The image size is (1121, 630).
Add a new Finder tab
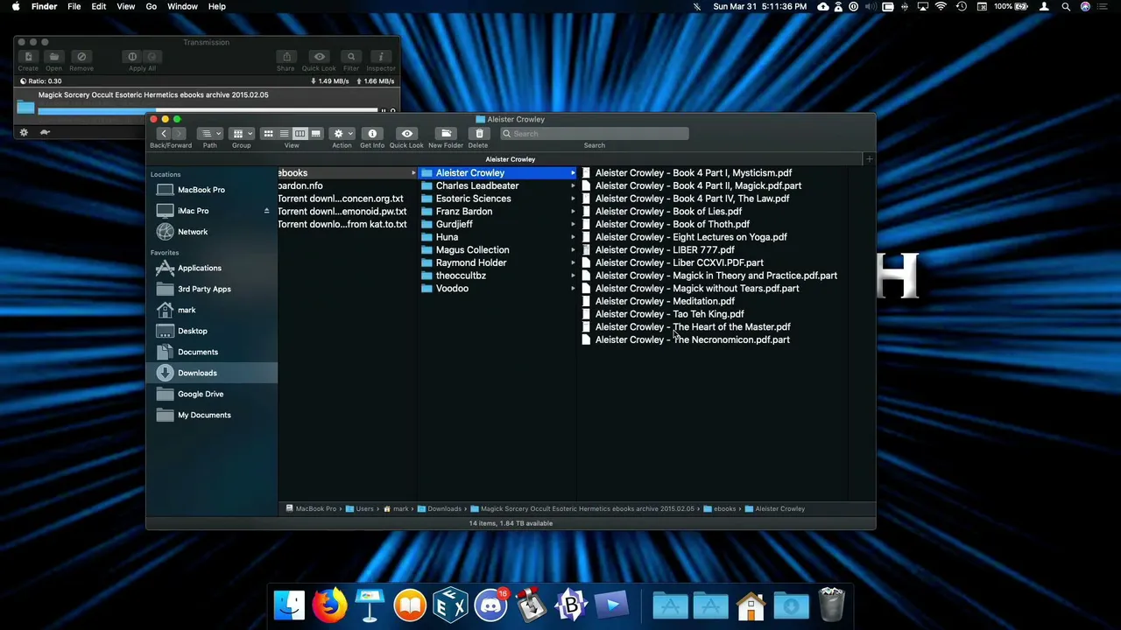(x=869, y=159)
